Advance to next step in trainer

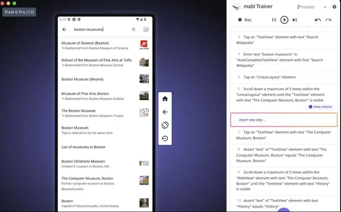pyautogui.click(x=294, y=20)
